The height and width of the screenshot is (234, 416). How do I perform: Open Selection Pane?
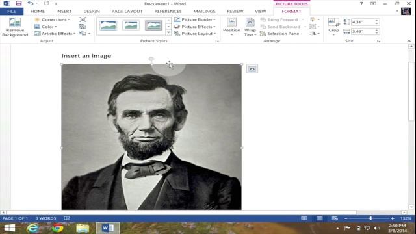pos(279,34)
